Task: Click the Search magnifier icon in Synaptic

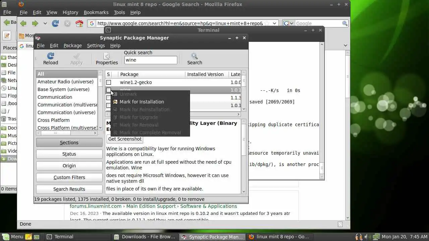Action: click(194, 56)
